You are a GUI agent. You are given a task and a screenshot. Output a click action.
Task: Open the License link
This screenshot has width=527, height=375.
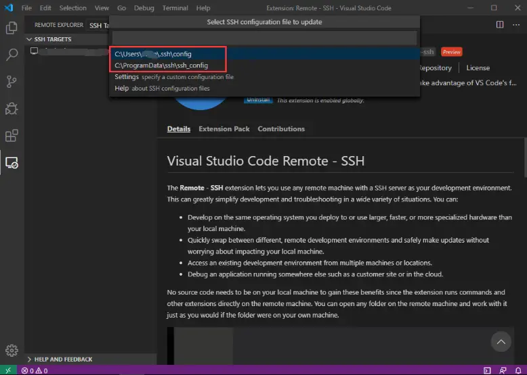(478, 68)
